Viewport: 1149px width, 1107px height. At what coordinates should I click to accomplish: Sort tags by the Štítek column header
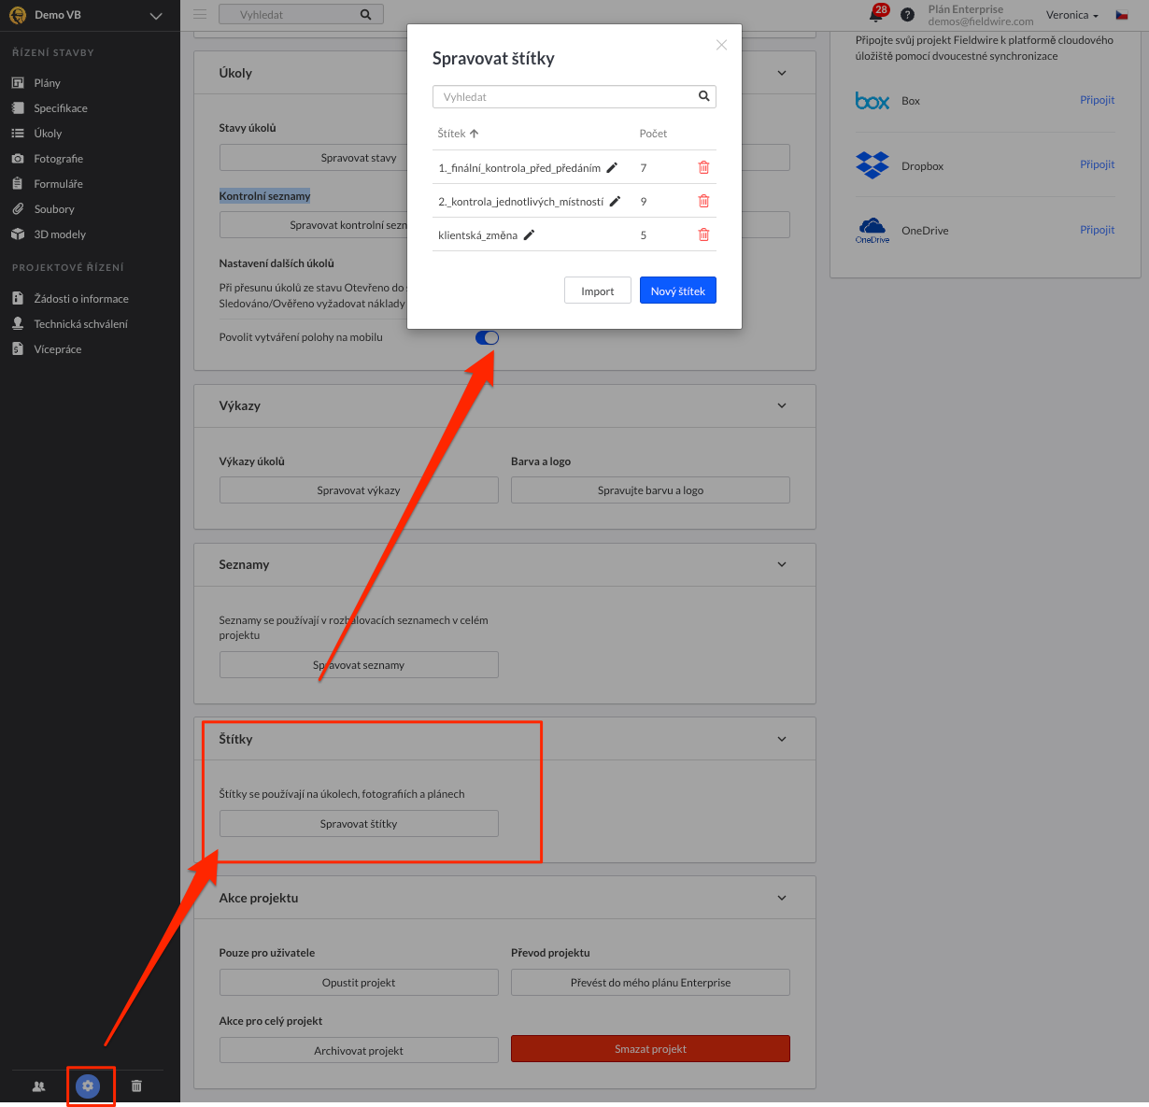point(458,134)
